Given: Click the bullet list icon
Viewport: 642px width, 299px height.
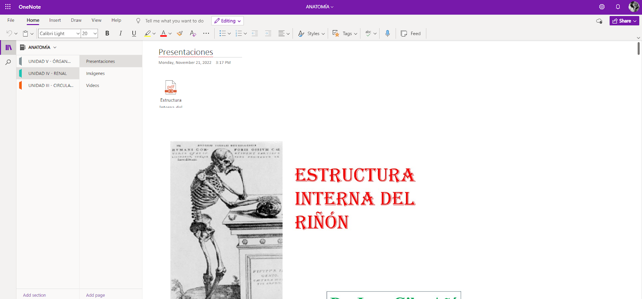Looking at the screenshot, I should pyautogui.click(x=223, y=33).
